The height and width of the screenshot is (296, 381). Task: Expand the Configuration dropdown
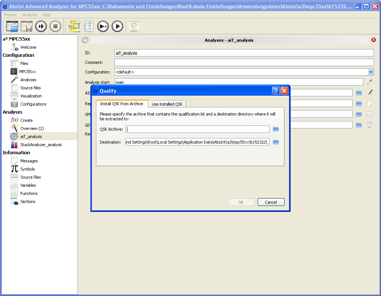(370, 72)
